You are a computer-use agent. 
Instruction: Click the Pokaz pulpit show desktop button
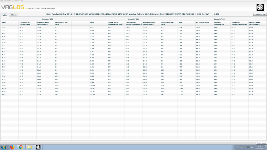[x=261, y=143]
